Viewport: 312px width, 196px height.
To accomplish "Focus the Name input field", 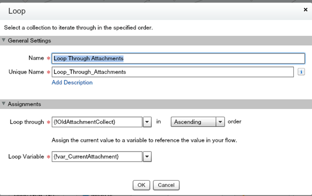I will tap(178, 58).
